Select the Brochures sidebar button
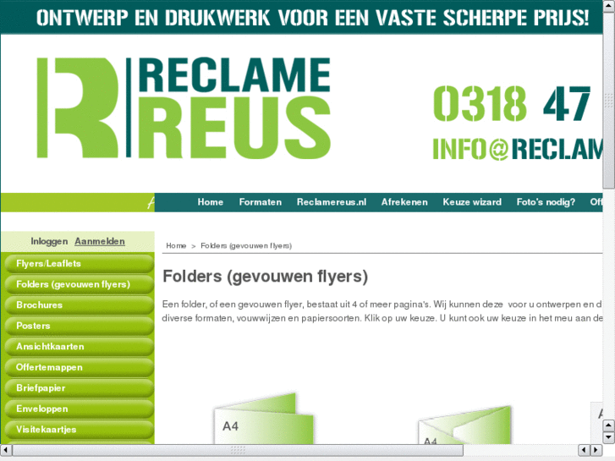 (80, 305)
